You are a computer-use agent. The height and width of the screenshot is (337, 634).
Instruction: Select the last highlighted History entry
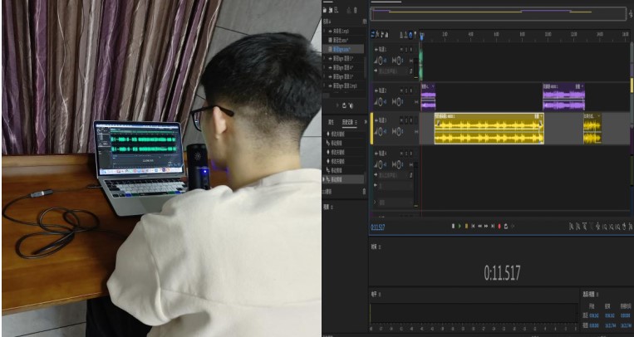[x=343, y=179]
